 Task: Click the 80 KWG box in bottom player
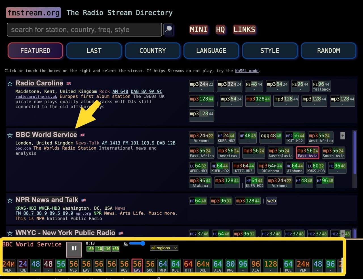tap(230, 265)
